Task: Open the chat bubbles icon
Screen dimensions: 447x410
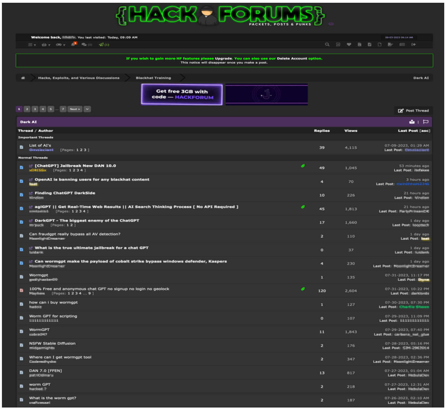Action: (x=84, y=44)
